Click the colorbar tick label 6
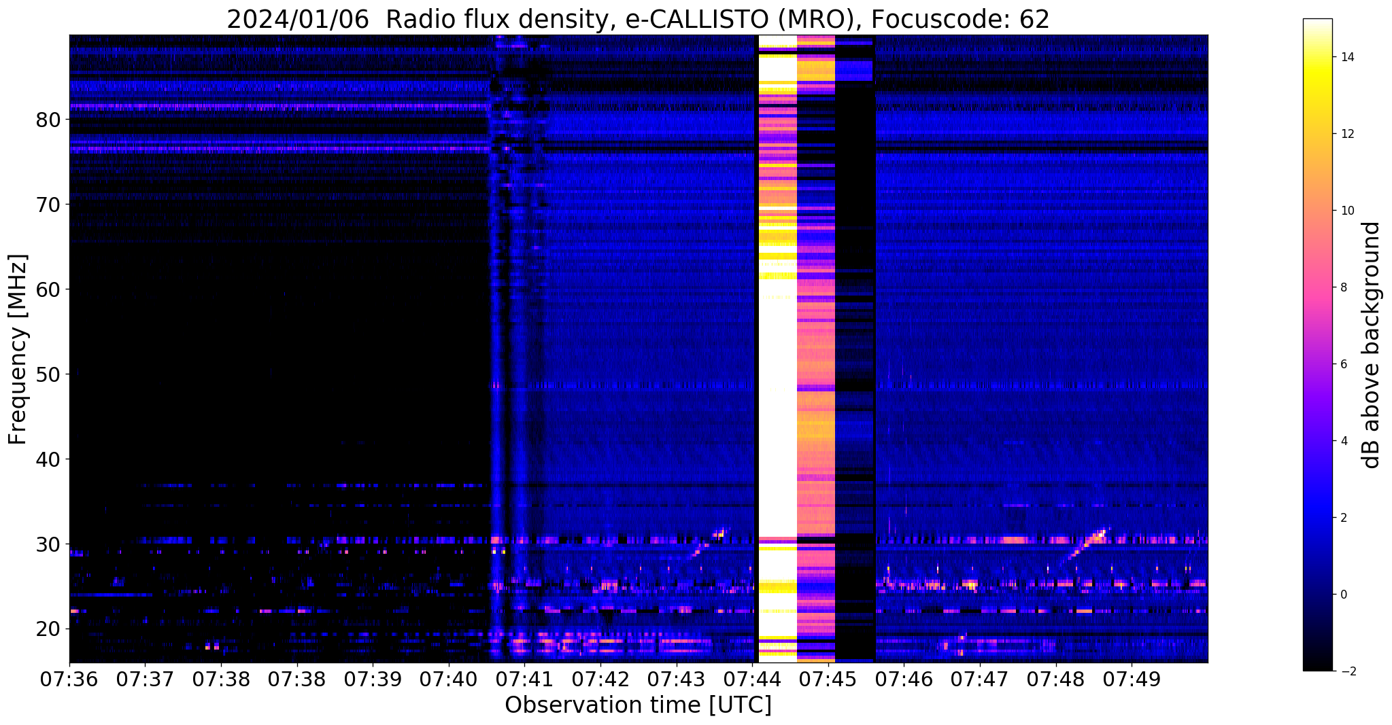Viewport: 1392px width, 725px height. pos(1343,364)
